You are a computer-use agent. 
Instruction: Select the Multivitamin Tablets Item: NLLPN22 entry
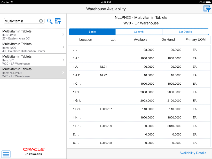pyautogui.click(x=33, y=73)
